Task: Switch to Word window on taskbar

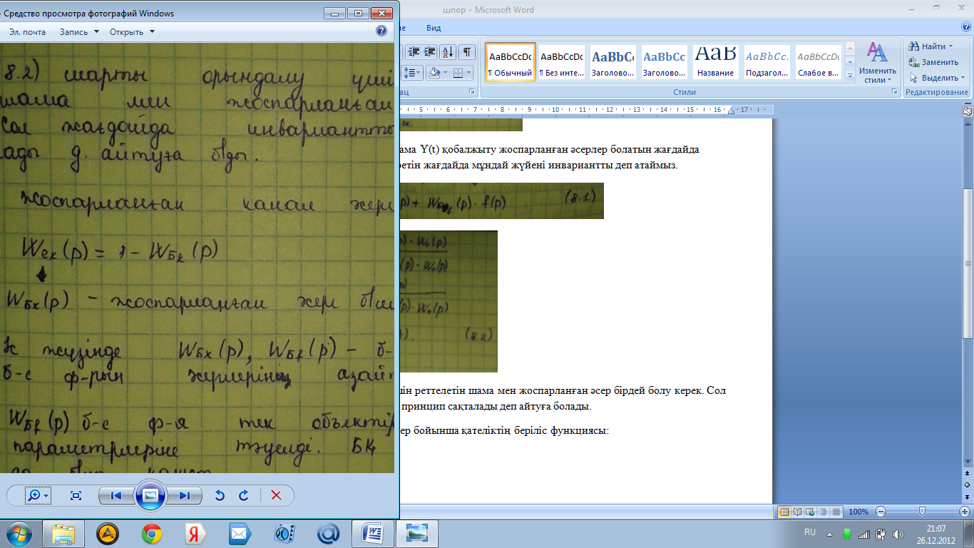Action: click(x=372, y=534)
